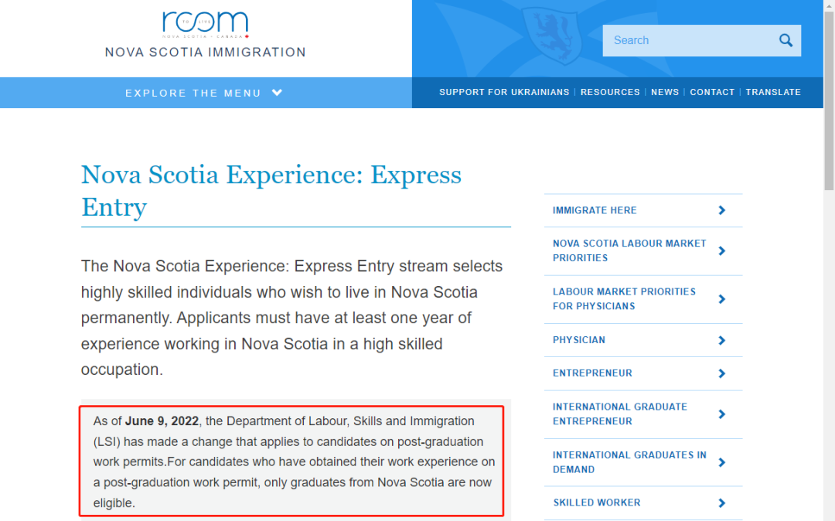Click chevron beside International Graduate Entrepreneur
The height and width of the screenshot is (521, 835).
721,414
